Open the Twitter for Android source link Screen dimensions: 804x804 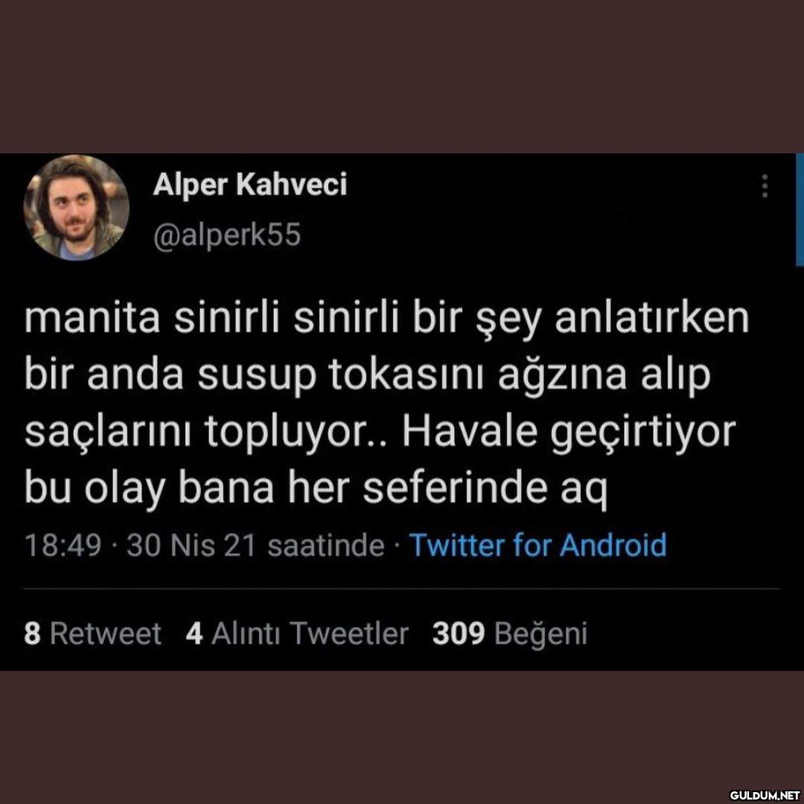point(538,544)
